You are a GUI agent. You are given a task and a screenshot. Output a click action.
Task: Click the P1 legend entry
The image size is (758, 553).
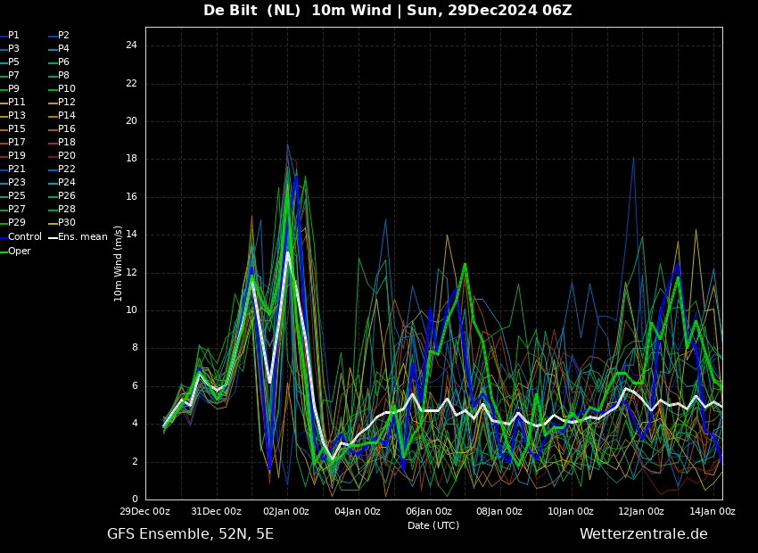pos(10,36)
